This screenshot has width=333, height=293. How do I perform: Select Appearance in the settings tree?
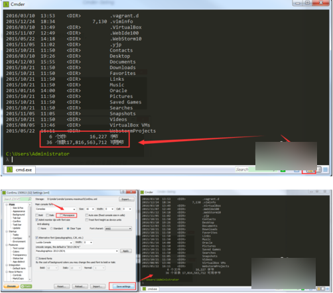tap(19, 211)
